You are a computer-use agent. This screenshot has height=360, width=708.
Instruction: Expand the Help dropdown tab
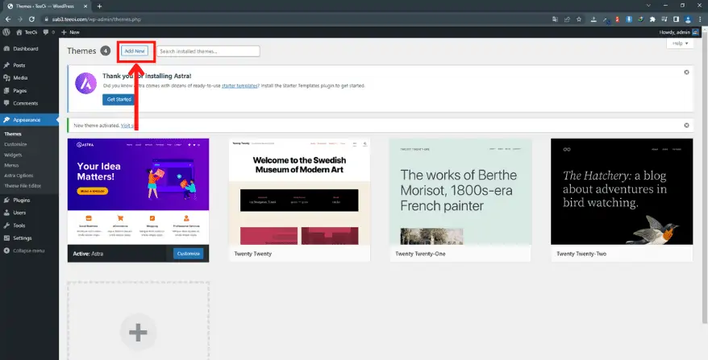coord(680,43)
